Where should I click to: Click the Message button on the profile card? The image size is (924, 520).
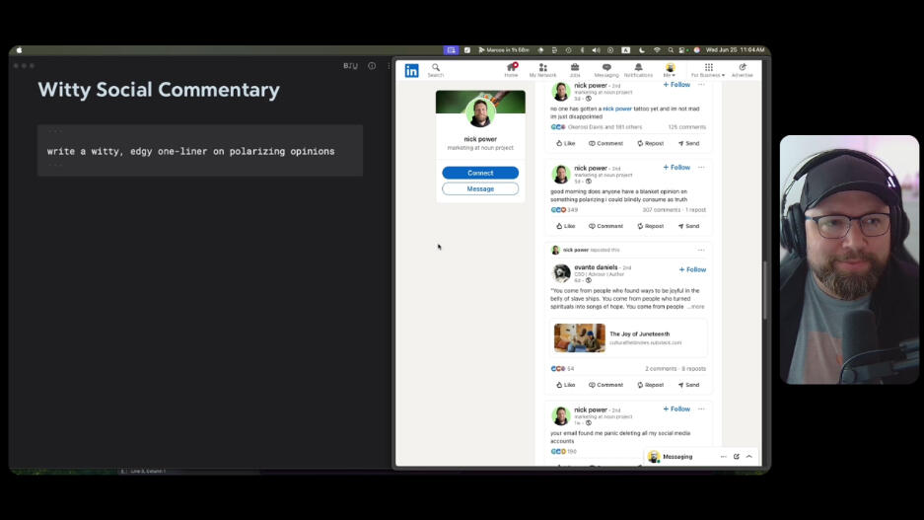coord(480,188)
